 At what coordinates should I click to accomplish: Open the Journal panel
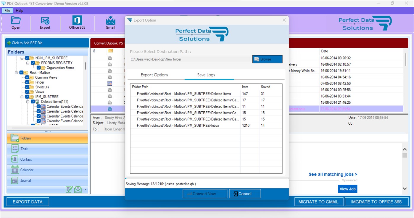47,180
